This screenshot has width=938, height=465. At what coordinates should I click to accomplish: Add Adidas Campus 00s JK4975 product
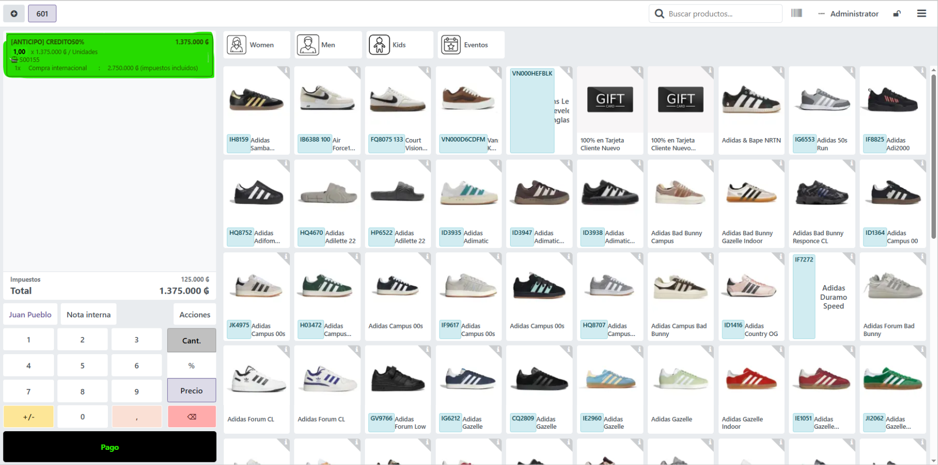pyautogui.click(x=257, y=297)
